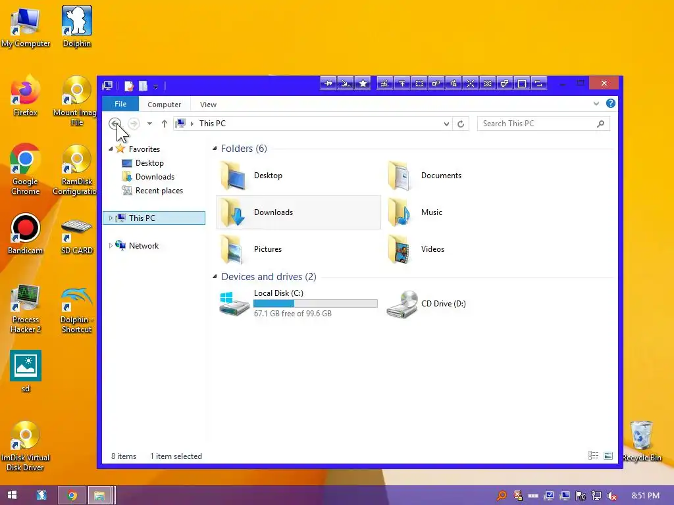Open Customize Quick Access Toolbar dropdown
Screen dimensions: 674x505
tap(155, 87)
